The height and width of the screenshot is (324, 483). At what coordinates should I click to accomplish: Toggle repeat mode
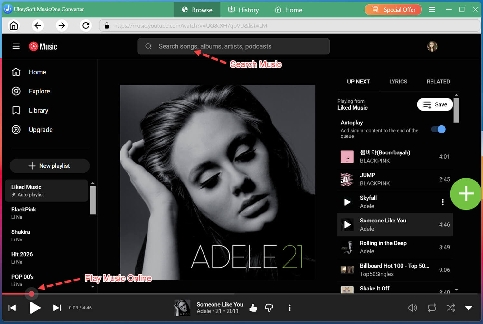[x=432, y=308]
